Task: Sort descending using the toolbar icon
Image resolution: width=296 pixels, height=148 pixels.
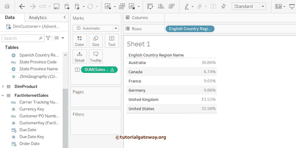Action: (171, 6)
